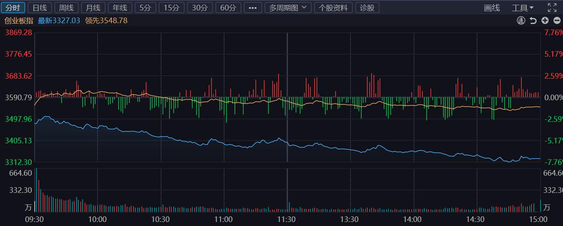Viewport: 563px width, 226px height.
Task: Click the 10:30 time axis label
Action: [x=161, y=219]
